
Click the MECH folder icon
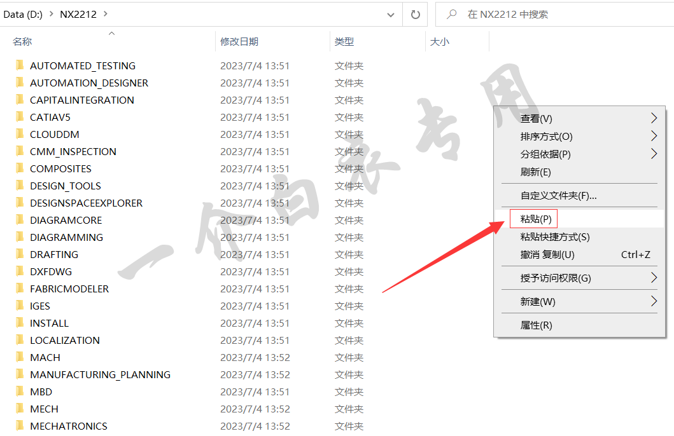19,409
